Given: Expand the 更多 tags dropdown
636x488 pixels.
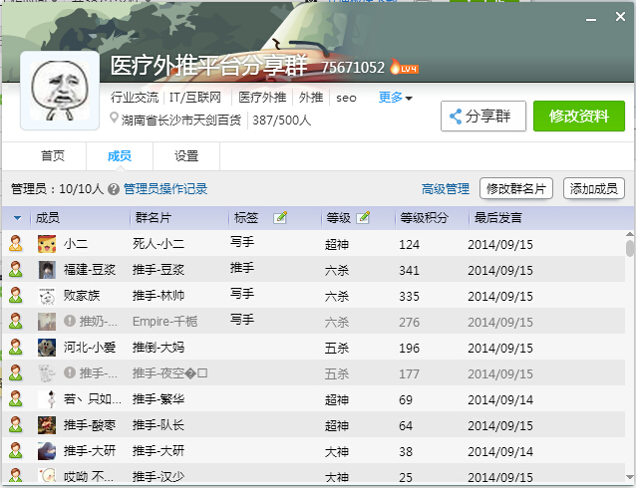Looking at the screenshot, I should coord(395,98).
